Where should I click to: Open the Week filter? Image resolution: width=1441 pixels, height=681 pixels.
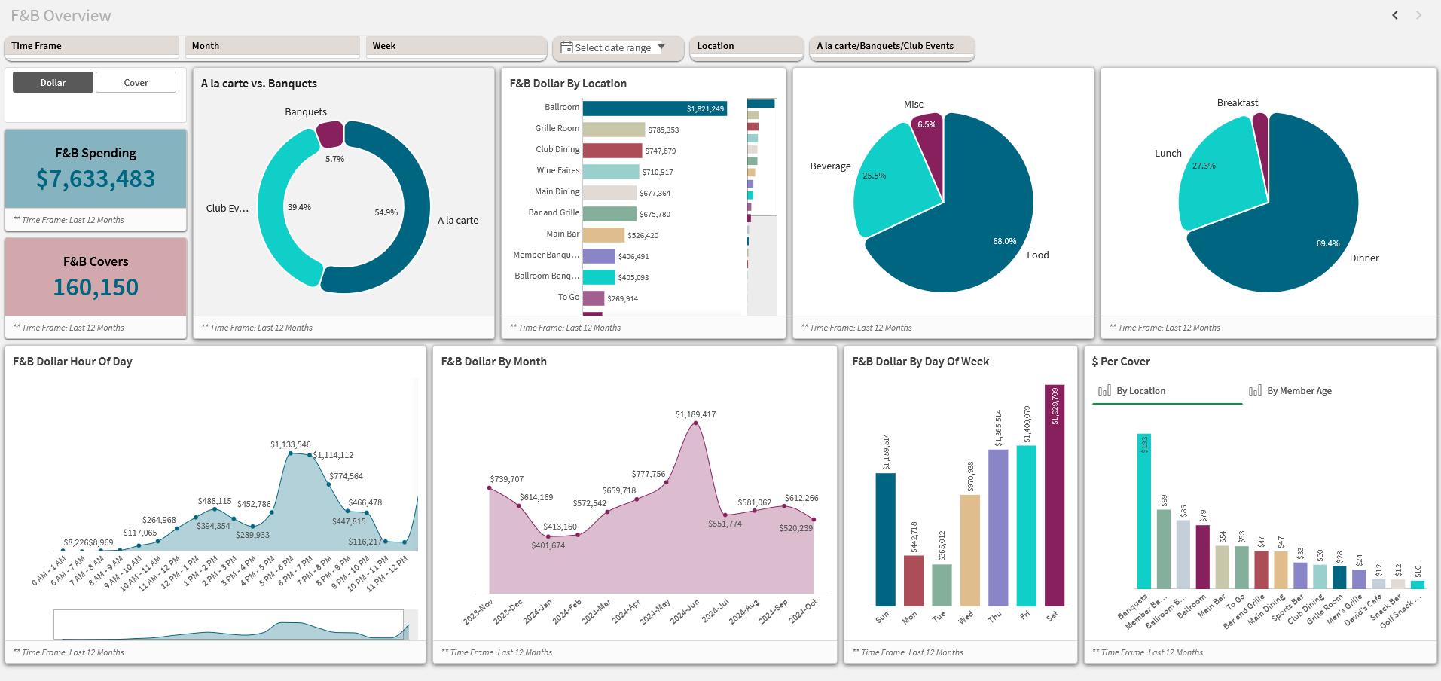tap(456, 46)
